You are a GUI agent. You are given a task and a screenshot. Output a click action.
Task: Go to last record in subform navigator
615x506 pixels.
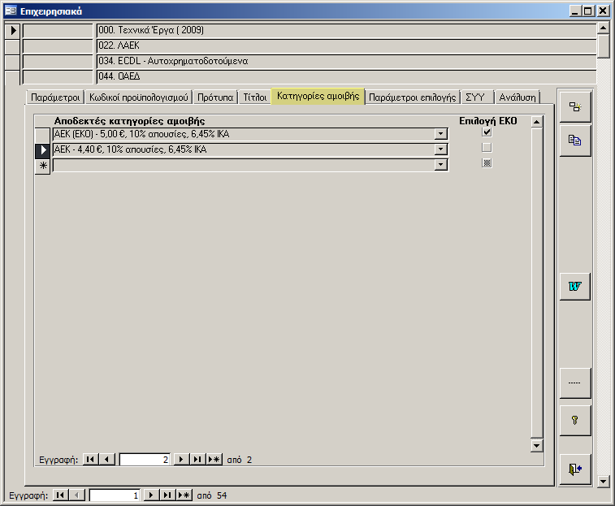197,460
